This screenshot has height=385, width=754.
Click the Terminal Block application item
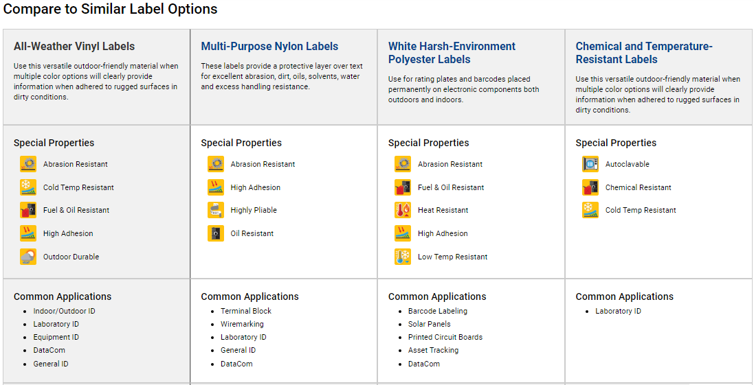tap(246, 311)
